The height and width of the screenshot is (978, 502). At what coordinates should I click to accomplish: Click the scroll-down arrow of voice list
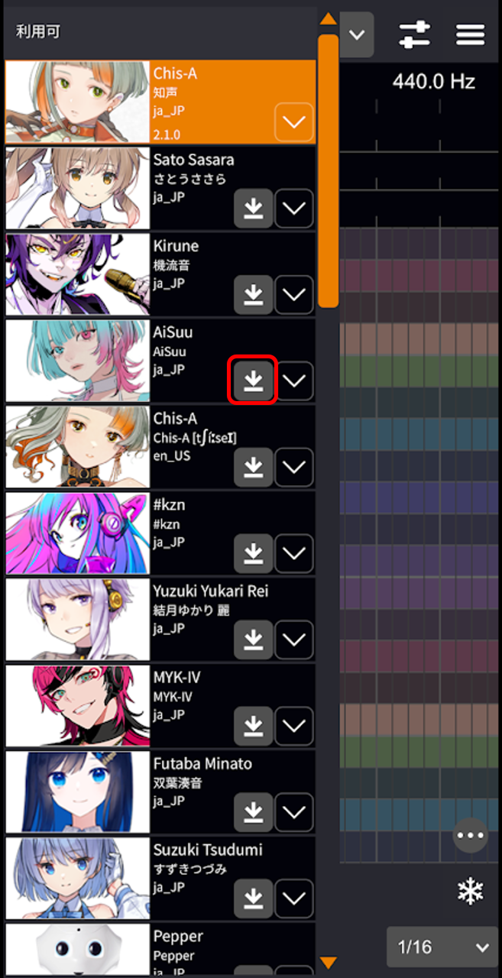click(329, 963)
